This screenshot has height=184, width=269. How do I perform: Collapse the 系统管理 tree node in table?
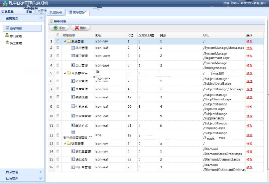(x=65, y=42)
